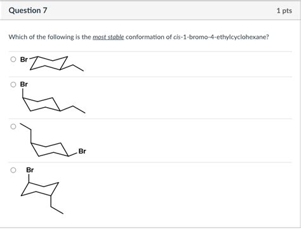Screen dimensions: 301x229
Task: Click the Br label above the second structure
Action: click(x=24, y=84)
